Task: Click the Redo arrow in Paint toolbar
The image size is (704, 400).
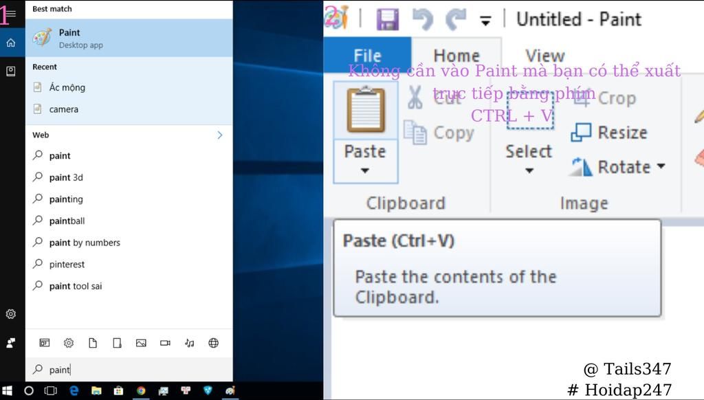Action: pos(456,19)
